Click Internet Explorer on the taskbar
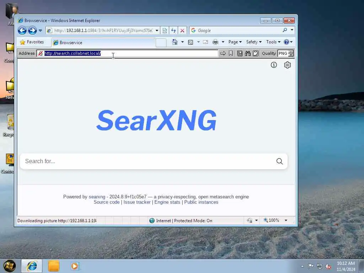The width and height of the screenshot is (364, 273). (x=32, y=266)
